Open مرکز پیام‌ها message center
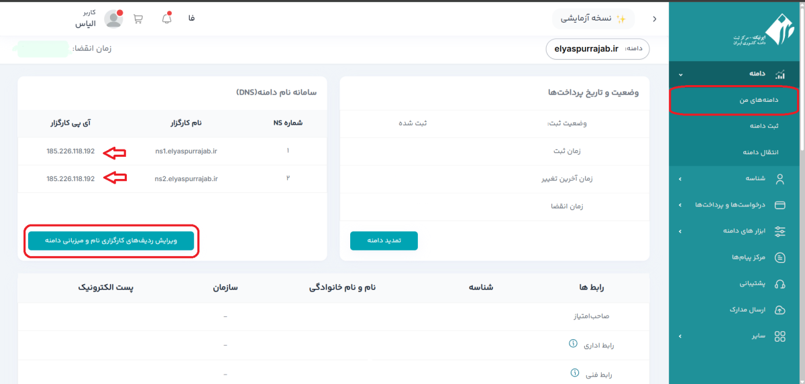Viewport: 805px width, 384px height. [x=748, y=257]
